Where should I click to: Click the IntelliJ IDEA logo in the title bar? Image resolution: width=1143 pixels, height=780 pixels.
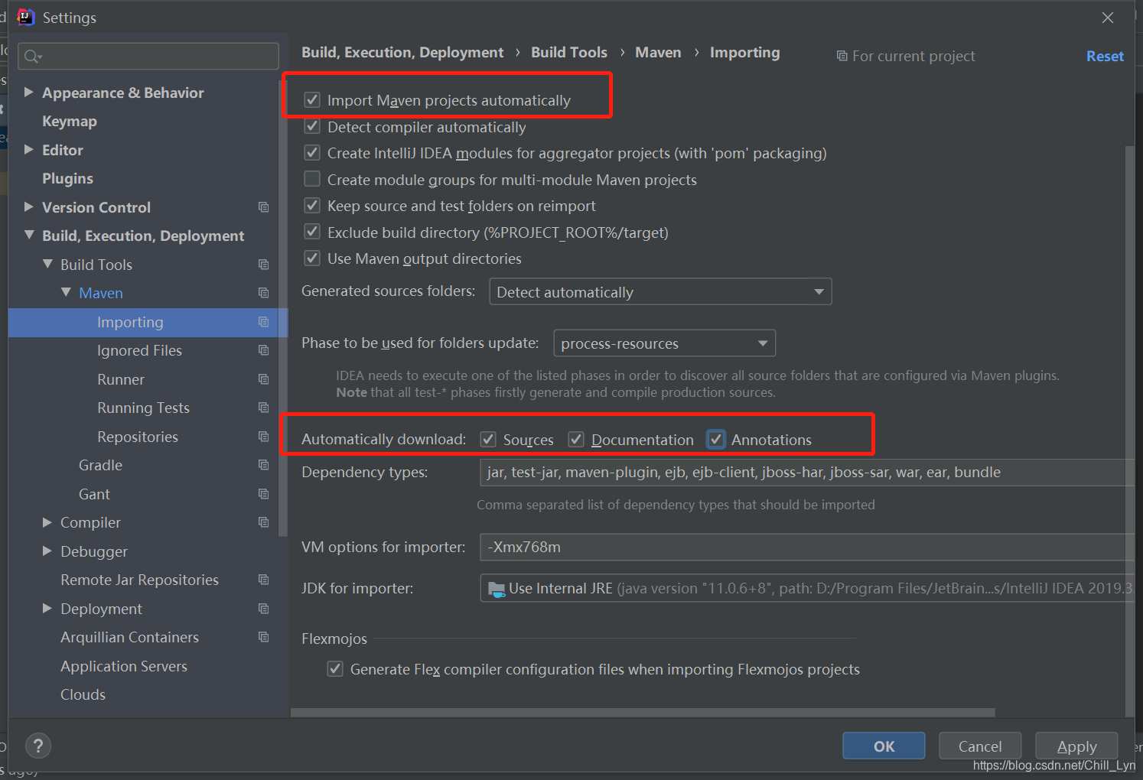click(26, 17)
